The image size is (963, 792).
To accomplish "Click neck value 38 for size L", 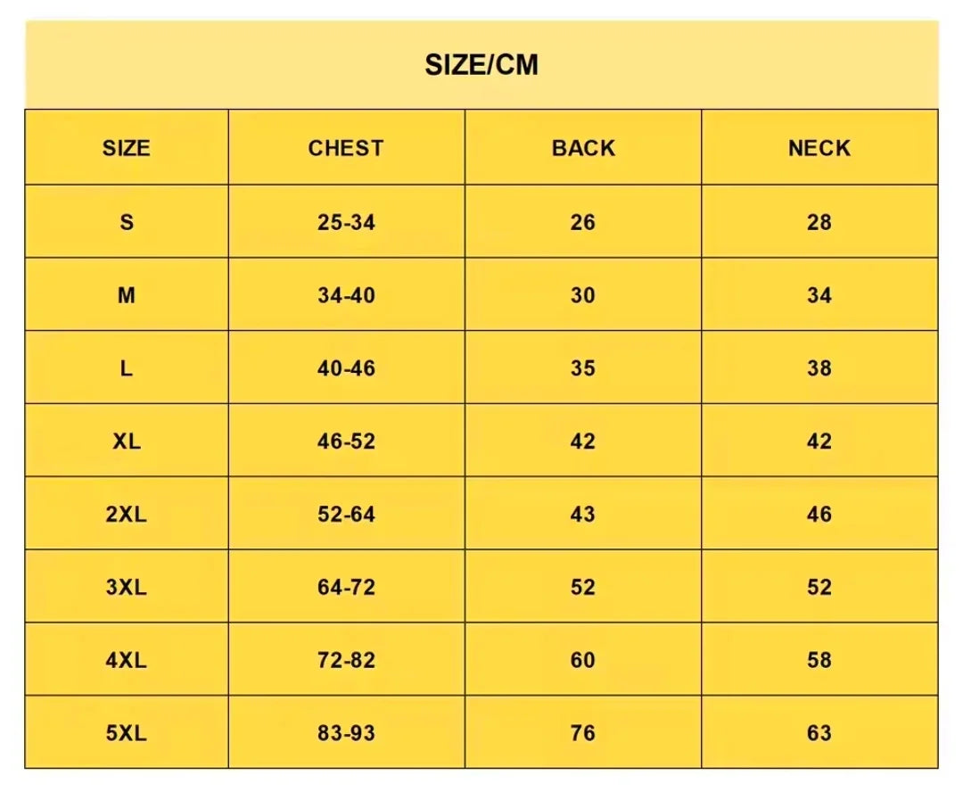I will coord(819,368).
